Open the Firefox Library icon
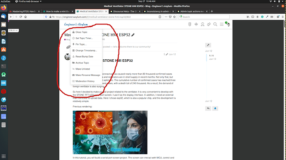The width and height of the screenshot is (286, 160). [x=248, y=17]
